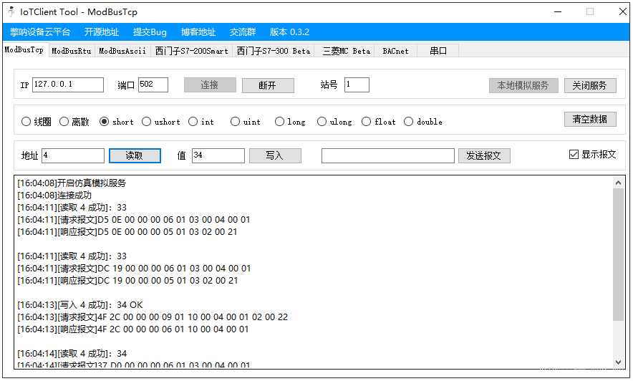
Task: Switch to the ModBusAscii tab
Action: tap(122, 51)
